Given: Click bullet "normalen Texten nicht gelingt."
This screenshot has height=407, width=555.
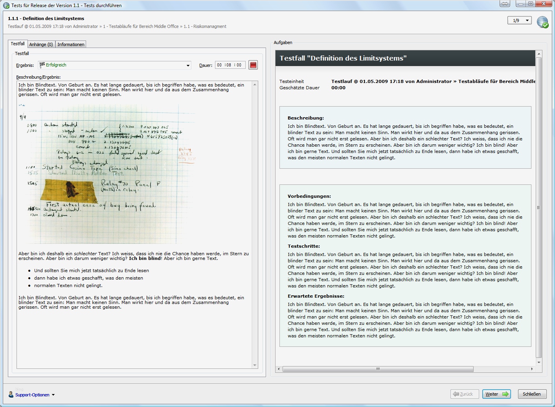Looking at the screenshot, I should point(68,285).
